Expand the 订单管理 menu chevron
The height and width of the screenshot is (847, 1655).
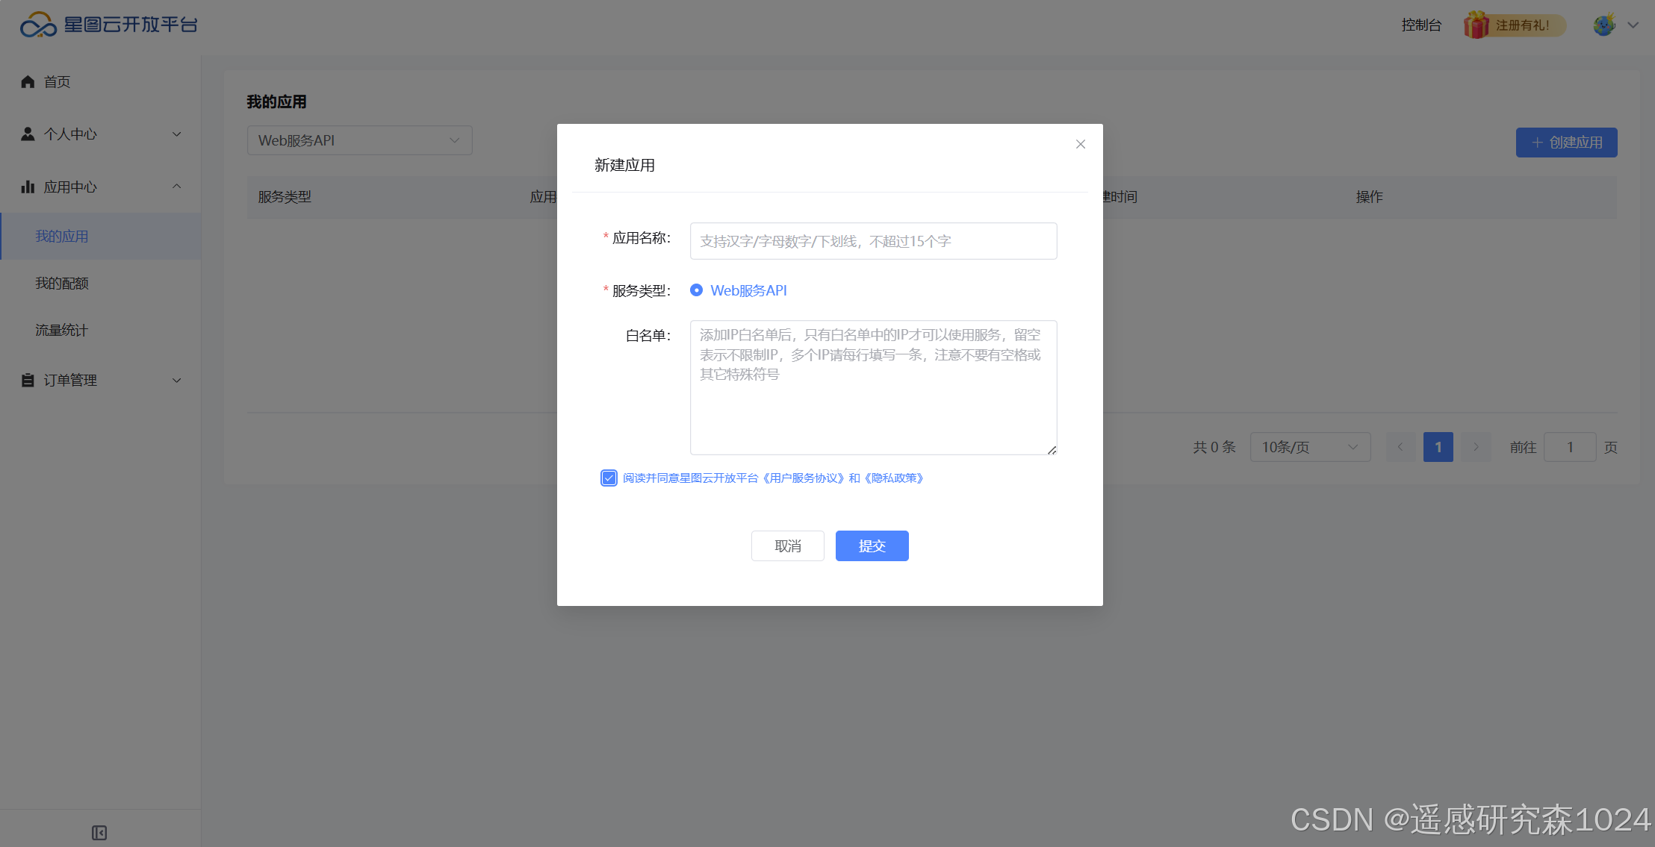[177, 380]
